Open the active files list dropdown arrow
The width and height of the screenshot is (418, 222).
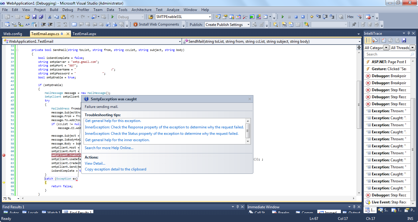pyautogui.click(x=359, y=34)
